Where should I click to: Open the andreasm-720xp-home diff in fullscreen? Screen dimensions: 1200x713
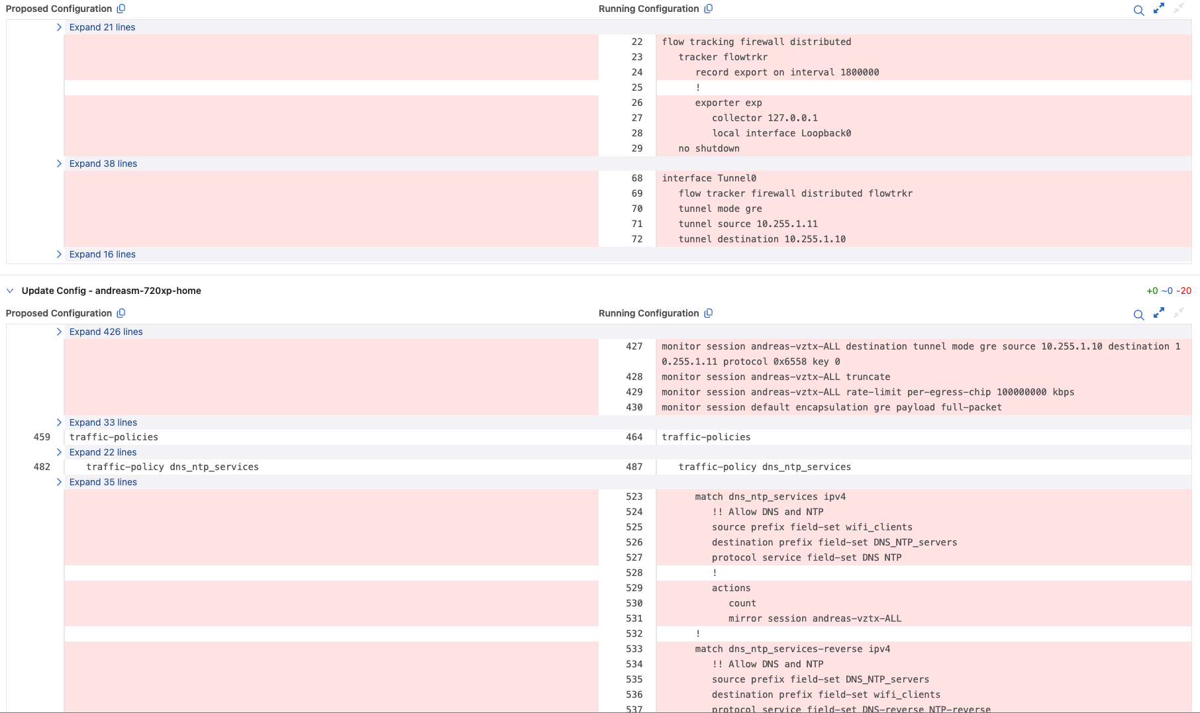tap(1158, 313)
